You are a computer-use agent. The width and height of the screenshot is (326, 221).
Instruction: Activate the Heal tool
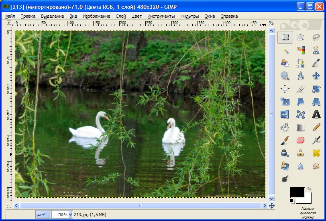[316, 153]
